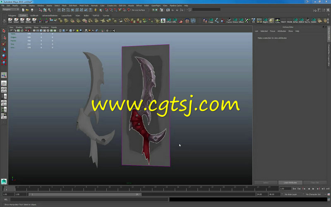Open the Polygons menu set dropdown
This screenshot has width=331, height=207.
tap(11, 10)
